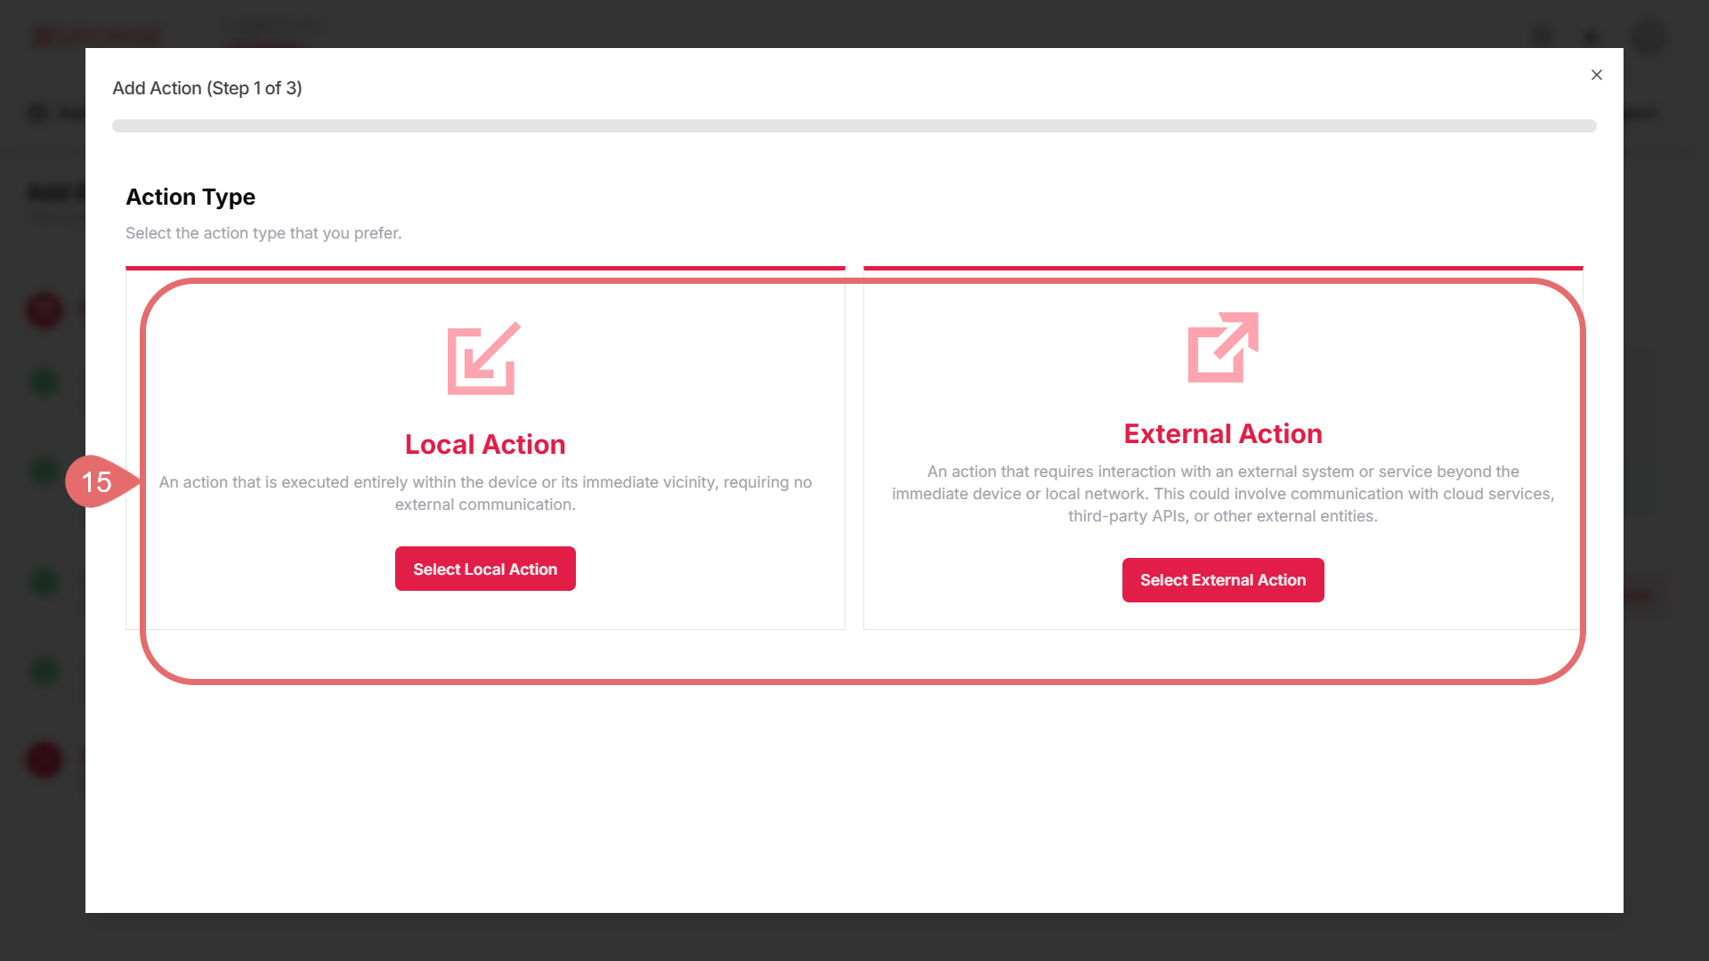This screenshot has height=961, width=1709.
Task: Click the Local Action heading
Action: [x=485, y=444]
